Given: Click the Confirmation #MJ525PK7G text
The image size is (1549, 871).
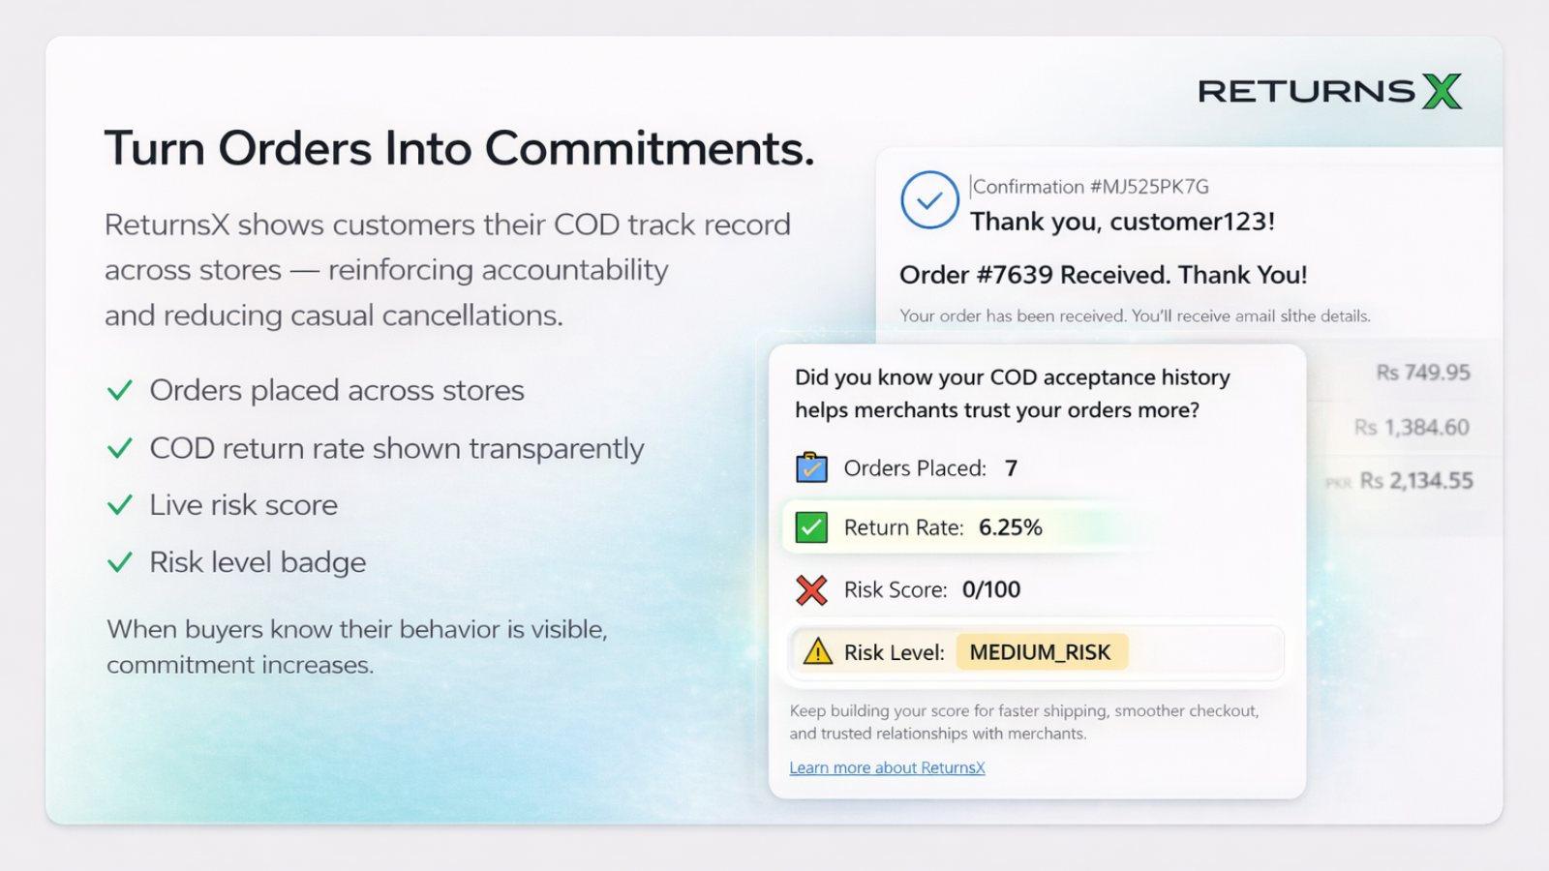Looking at the screenshot, I should point(1091,187).
